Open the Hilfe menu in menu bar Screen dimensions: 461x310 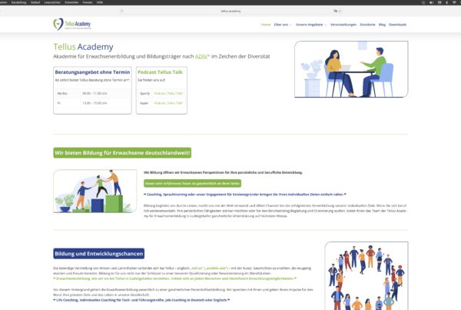pos(100,2)
